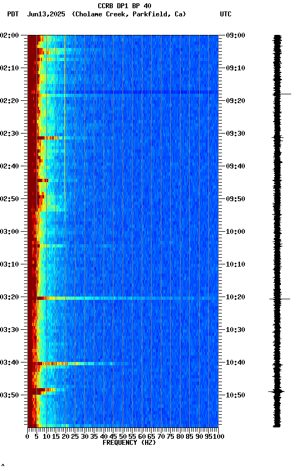
Task: Click the '03:30' PDT time label
Action: [9, 330]
